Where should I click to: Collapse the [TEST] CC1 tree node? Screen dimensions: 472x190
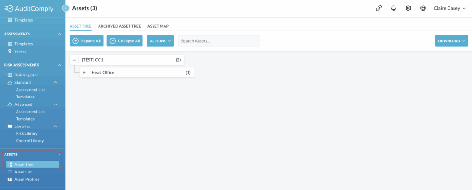[x=74, y=60]
